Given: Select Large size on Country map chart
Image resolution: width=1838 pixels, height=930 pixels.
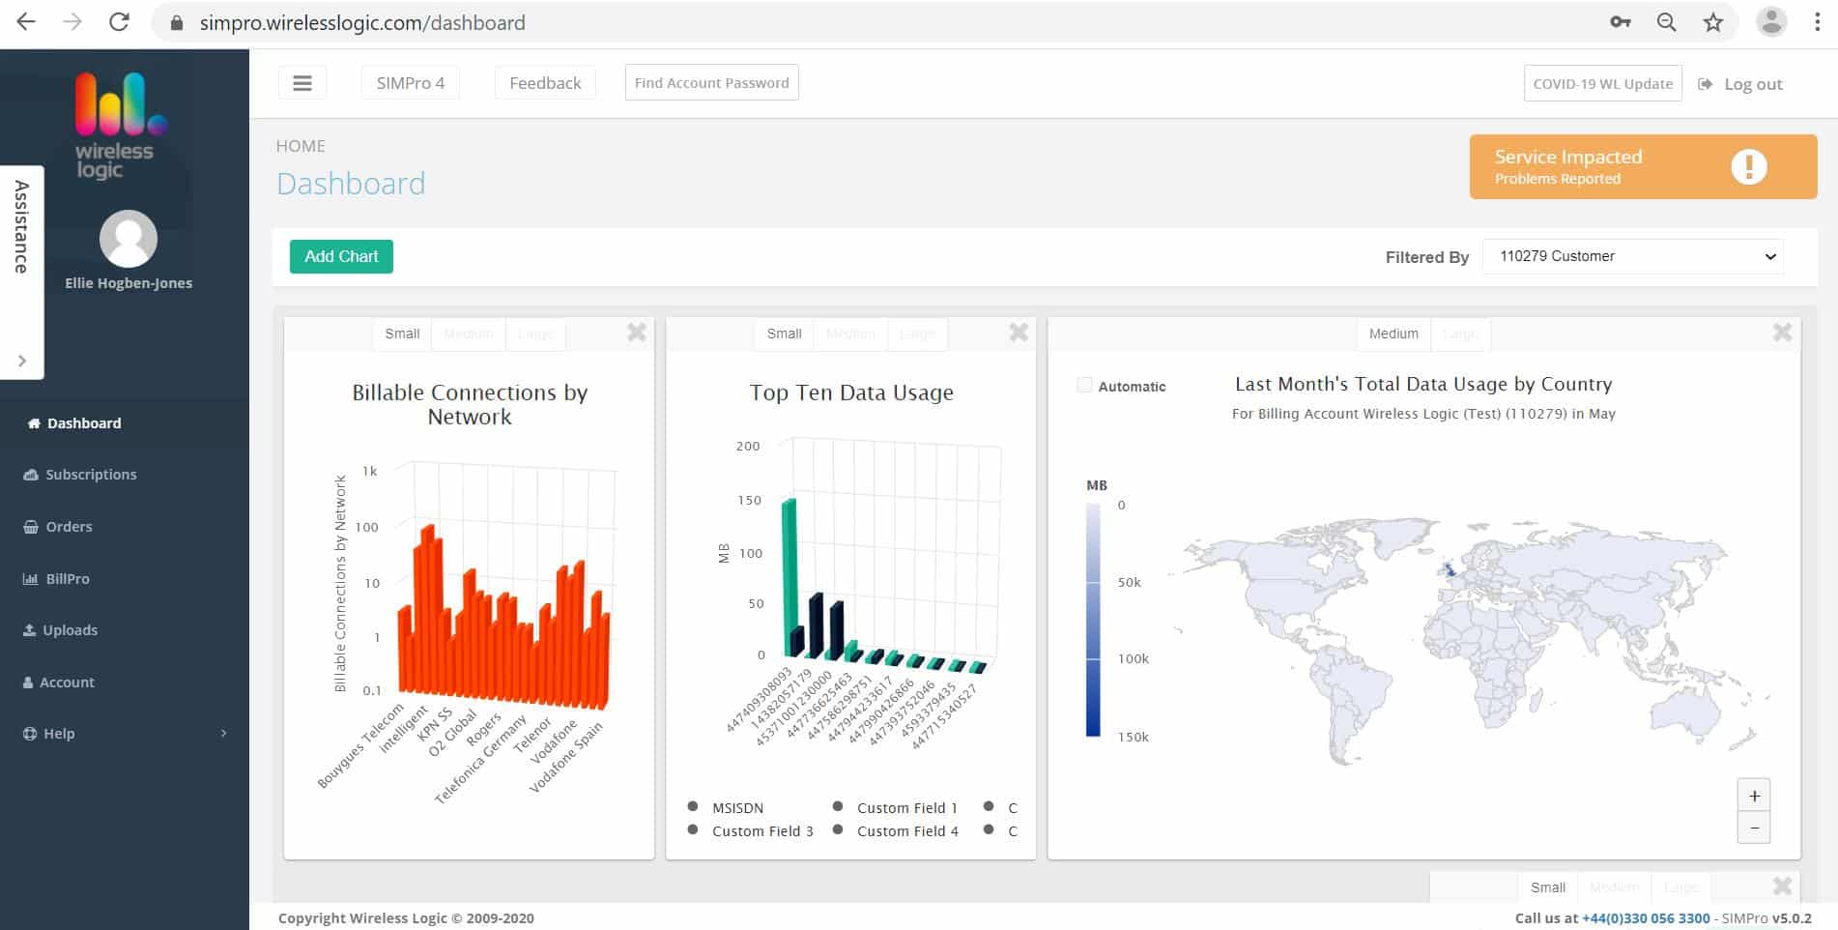Looking at the screenshot, I should (1460, 334).
